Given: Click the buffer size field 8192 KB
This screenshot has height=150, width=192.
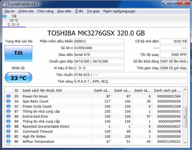Looking at the screenshot, I should pyautogui.click(x=174, y=41).
